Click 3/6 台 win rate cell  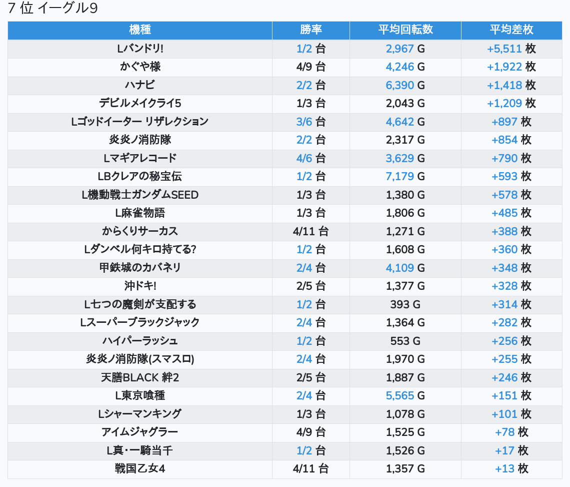[x=311, y=122]
